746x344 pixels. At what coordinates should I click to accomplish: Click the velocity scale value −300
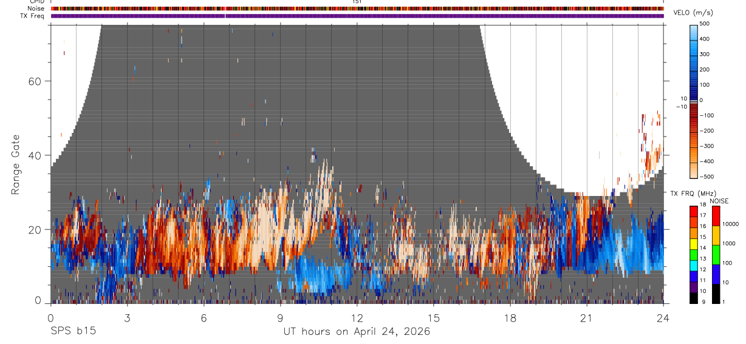pos(705,146)
